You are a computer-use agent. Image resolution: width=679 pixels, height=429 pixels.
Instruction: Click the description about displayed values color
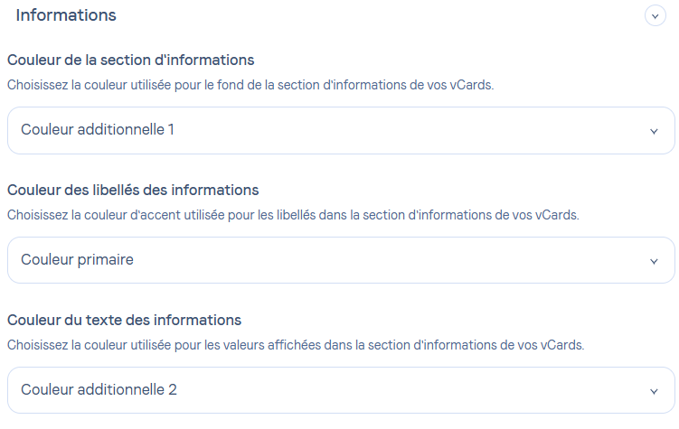296,346
